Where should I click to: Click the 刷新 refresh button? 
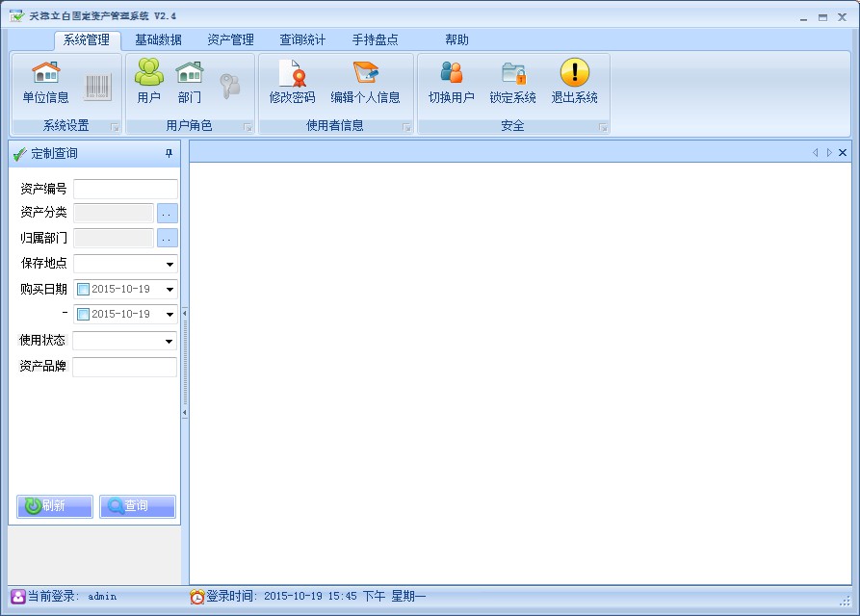(55, 506)
